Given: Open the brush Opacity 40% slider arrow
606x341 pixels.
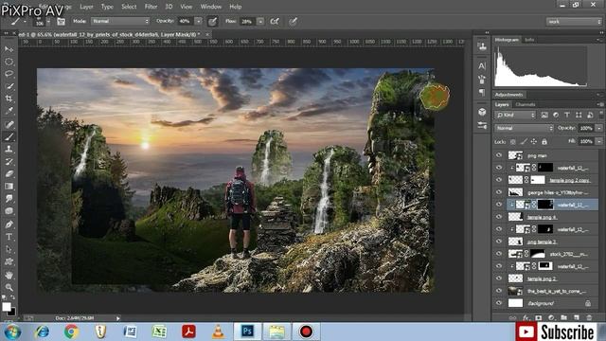Looking at the screenshot, I should coord(198,21).
